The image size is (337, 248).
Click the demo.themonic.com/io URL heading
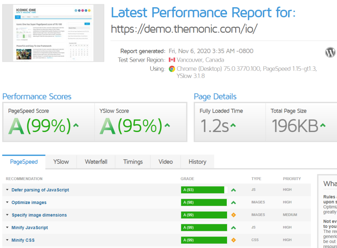click(x=184, y=29)
